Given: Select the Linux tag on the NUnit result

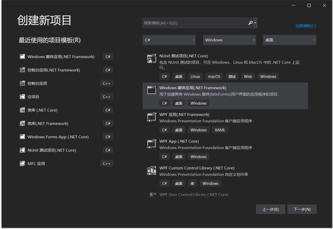Looking at the screenshot, I should tap(195, 77).
